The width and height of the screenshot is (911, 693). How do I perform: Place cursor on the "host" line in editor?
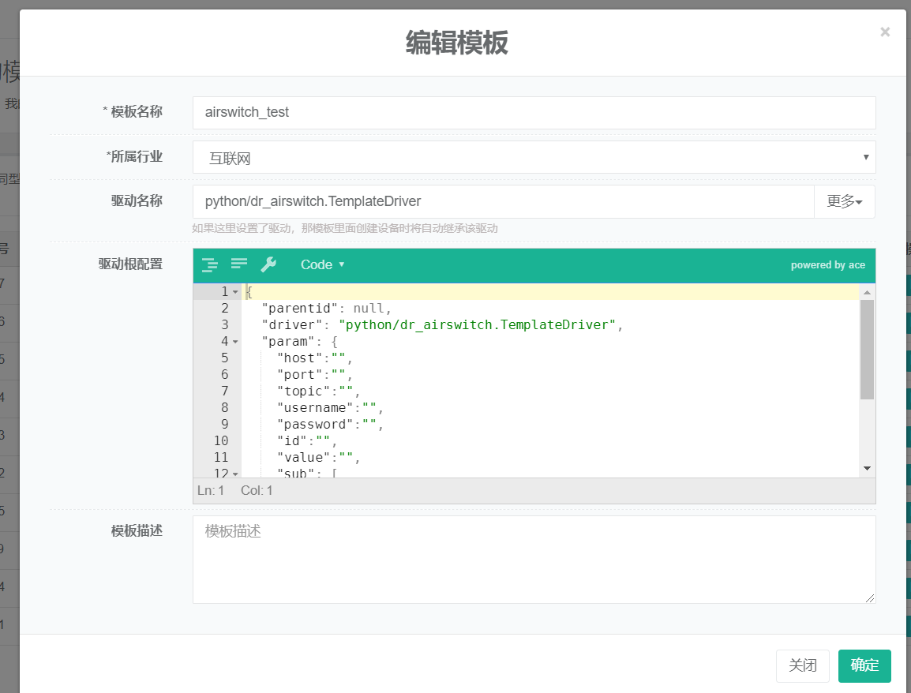point(474,358)
